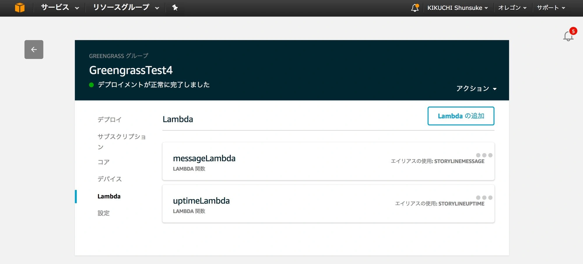Open the messageLambda function card
Image resolution: width=583 pixels, height=264 pixels.
[328, 161]
